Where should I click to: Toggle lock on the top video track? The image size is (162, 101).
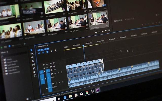(44, 65)
